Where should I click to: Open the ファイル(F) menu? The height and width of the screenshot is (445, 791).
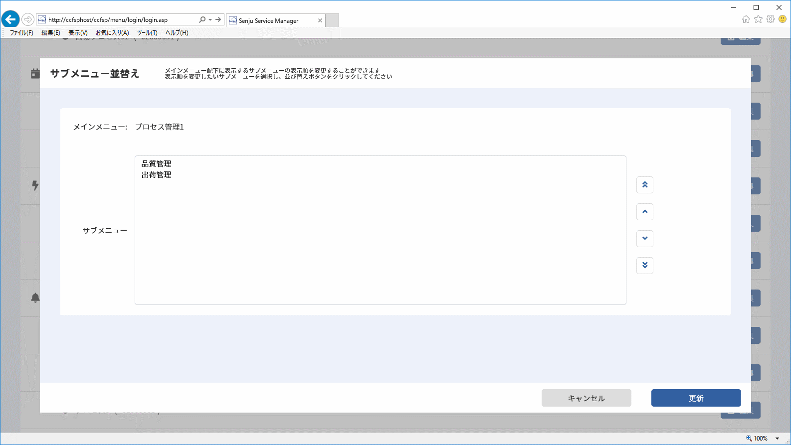[21, 33]
